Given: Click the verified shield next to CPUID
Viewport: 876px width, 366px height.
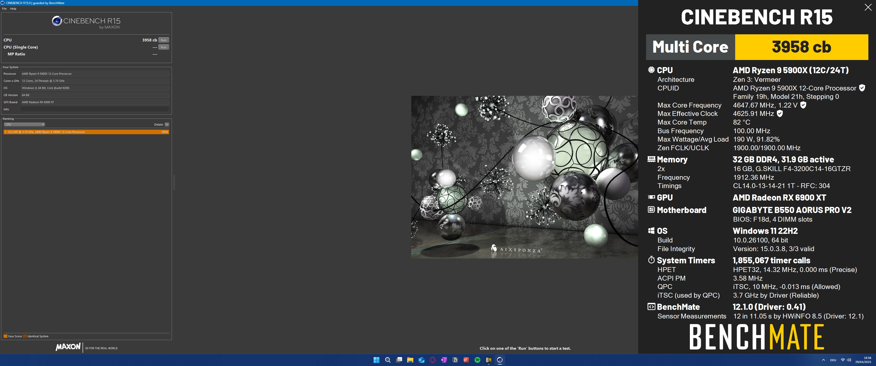Looking at the screenshot, I should click(x=862, y=88).
